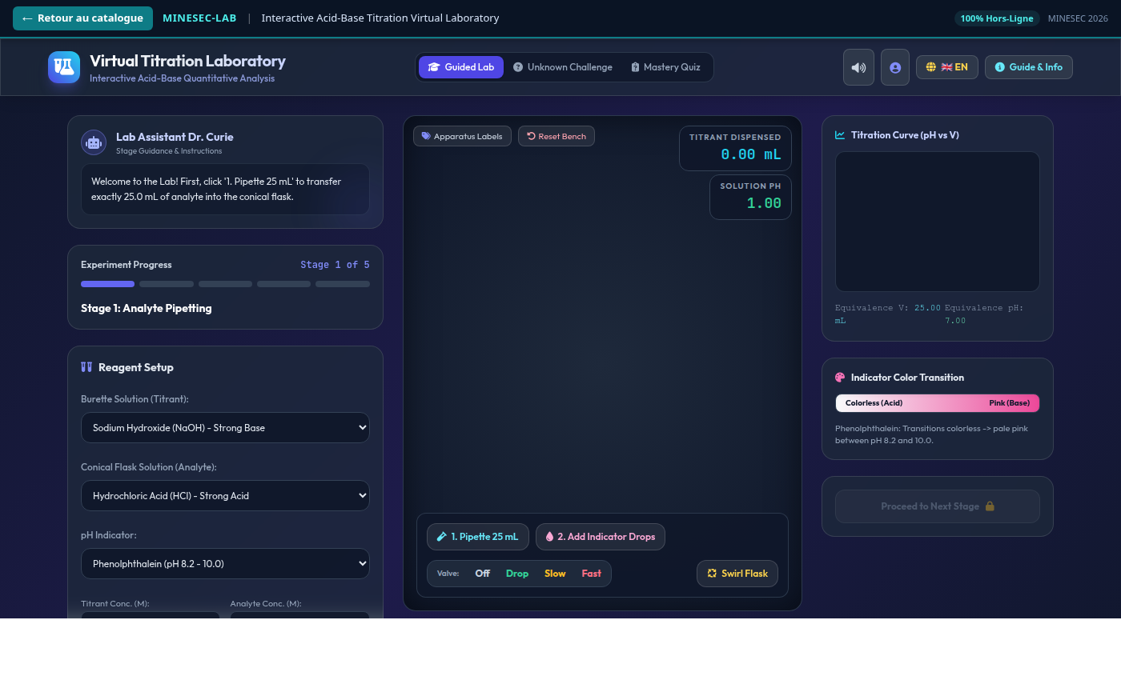Set the valve to Slow
Screen dimensions: 1121x688
555,574
